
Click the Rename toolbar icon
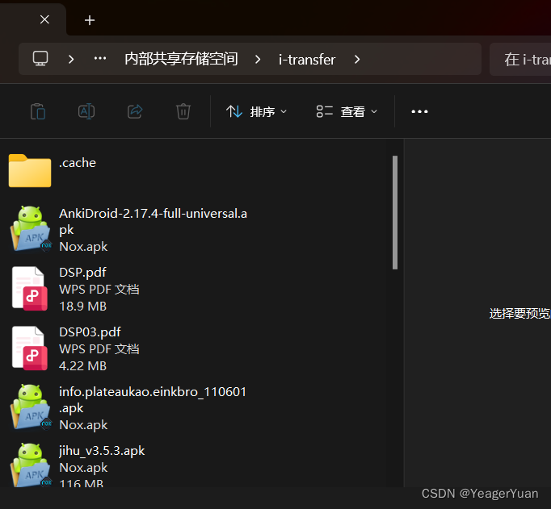pyautogui.click(x=86, y=111)
